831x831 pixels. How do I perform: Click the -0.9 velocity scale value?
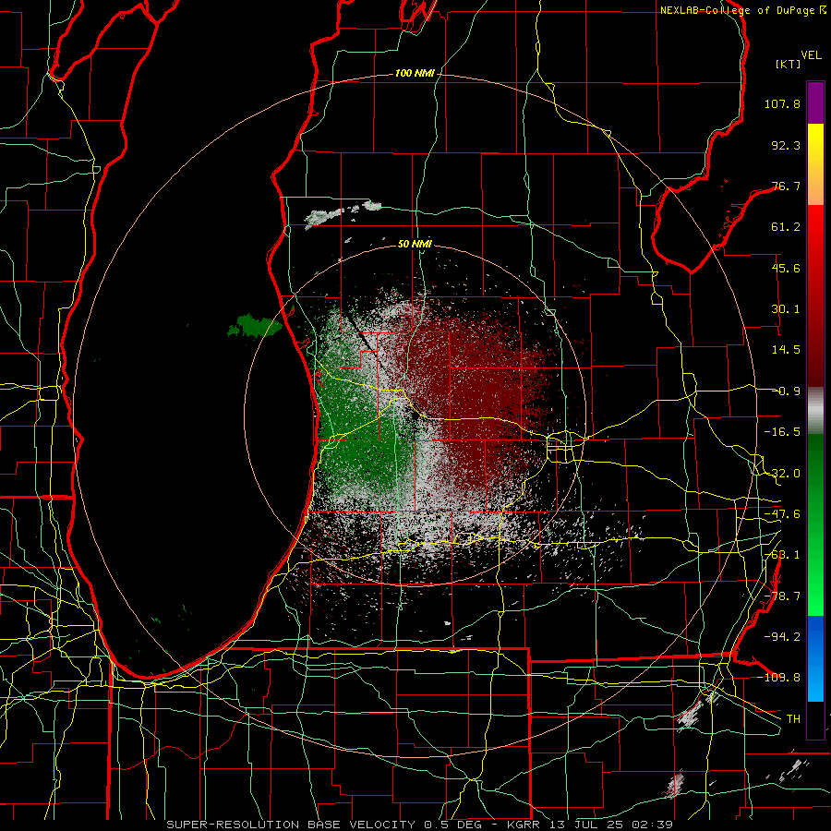point(789,391)
